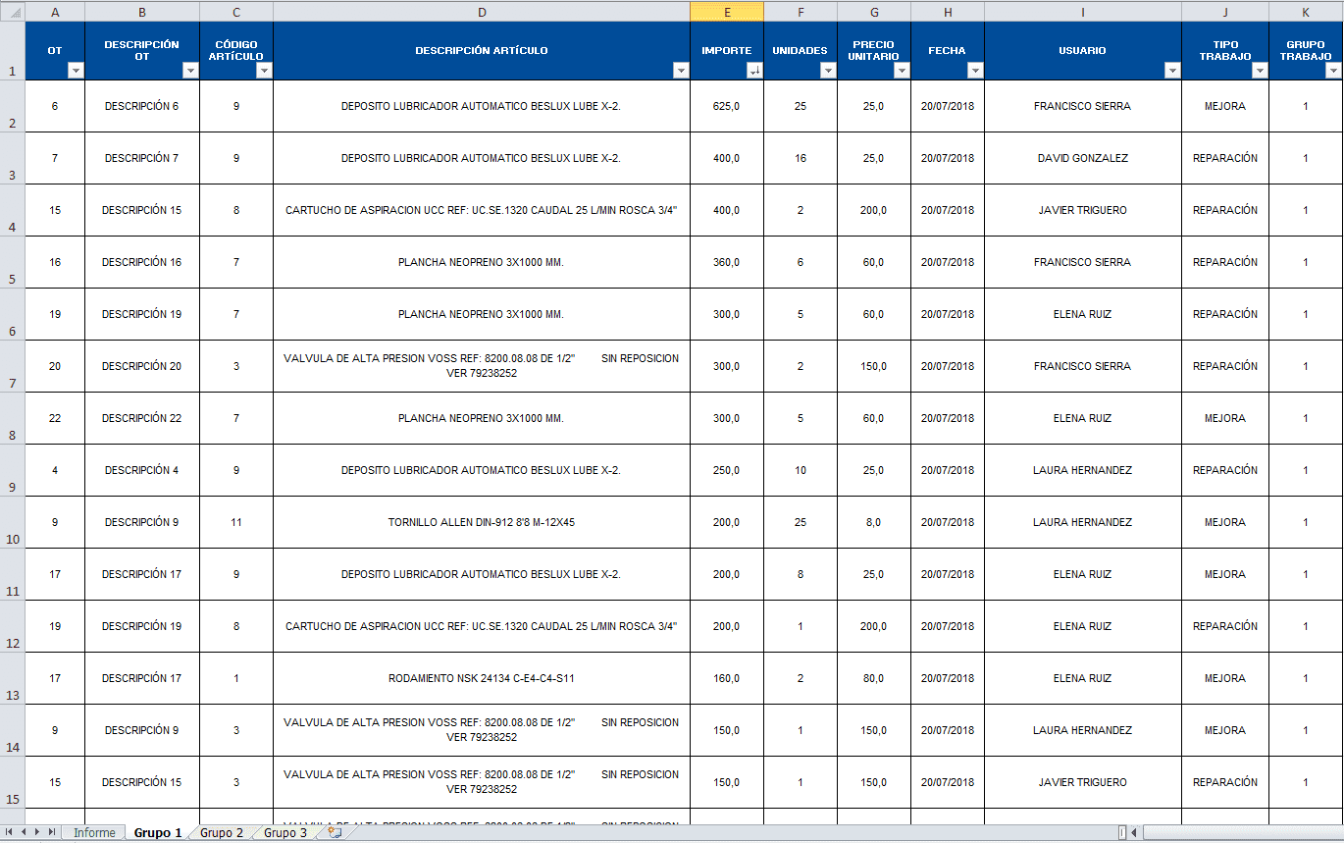The image size is (1344, 843).
Task: Open the TIPO TRABAJO filter dropdown
Action: (1261, 71)
